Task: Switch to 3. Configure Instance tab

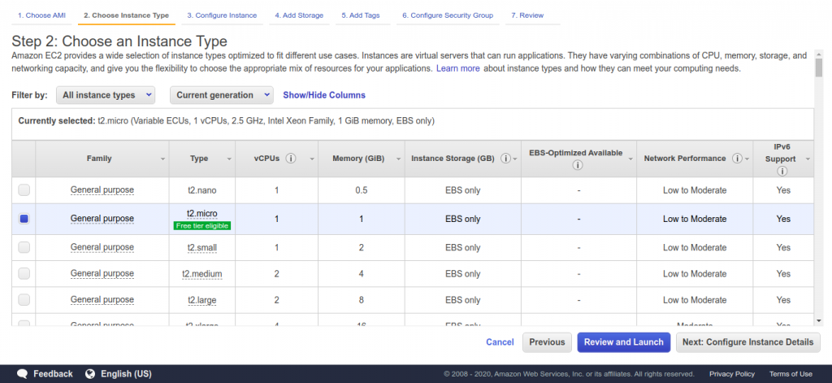Action: (222, 15)
